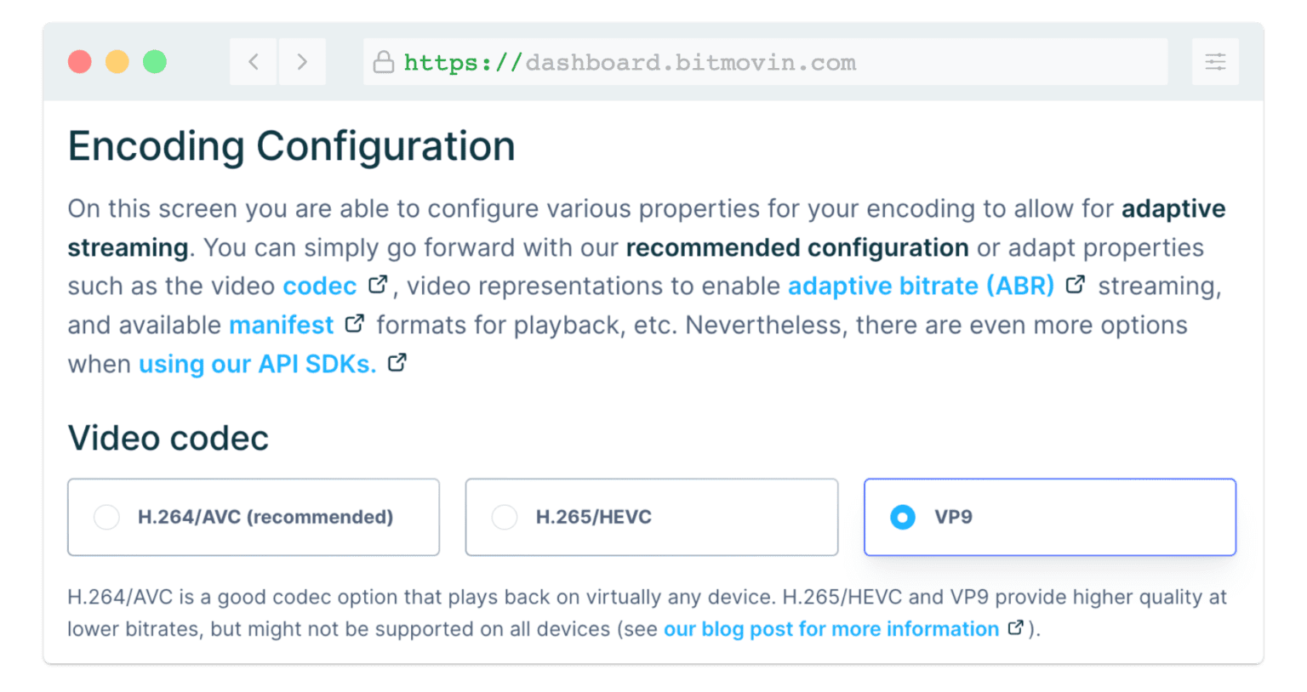Click the external link icon next to ABR
Screen dimensions: 1307x692
[1076, 282]
